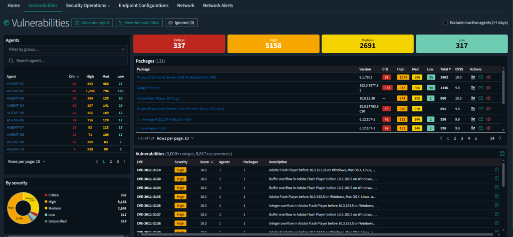Inspect details icon for CVE-2011-2110
Viewport: 513px width, 237px height.
tap(496, 170)
